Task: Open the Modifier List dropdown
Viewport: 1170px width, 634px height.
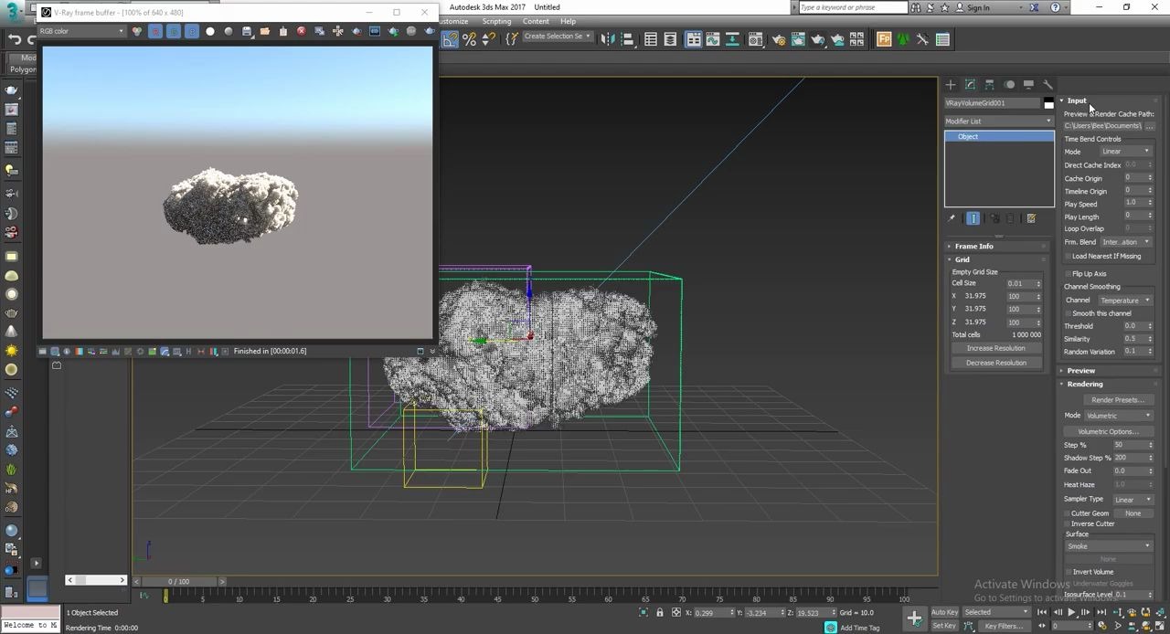Action: coord(998,122)
